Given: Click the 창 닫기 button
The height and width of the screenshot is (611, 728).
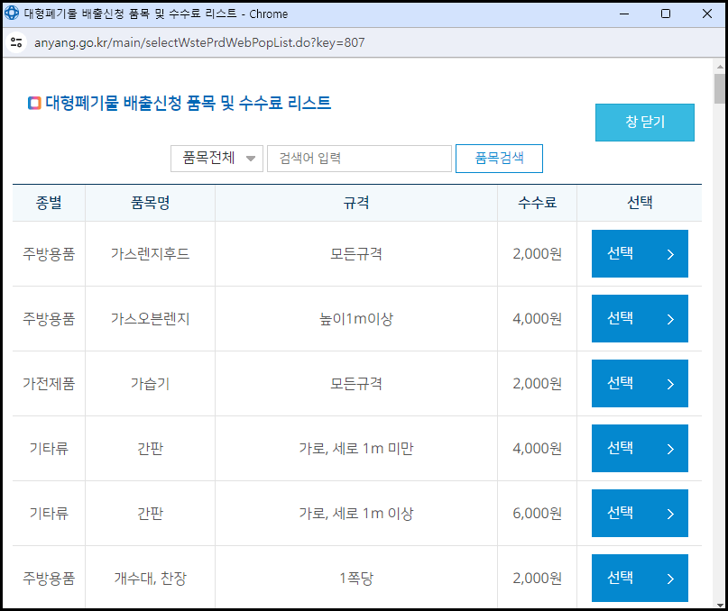Looking at the screenshot, I should (644, 122).
